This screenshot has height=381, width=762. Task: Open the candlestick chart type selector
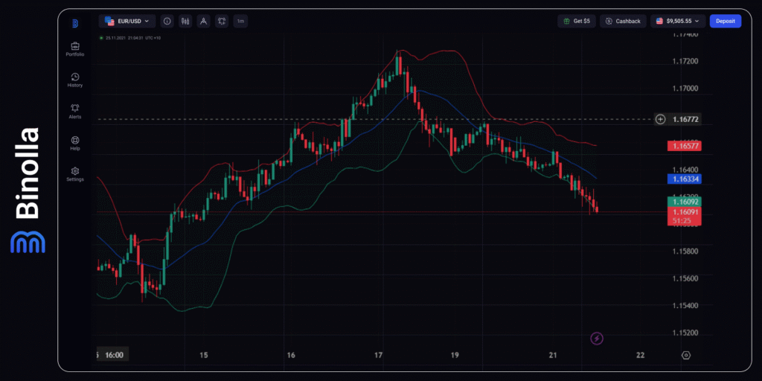pos(185,22)
